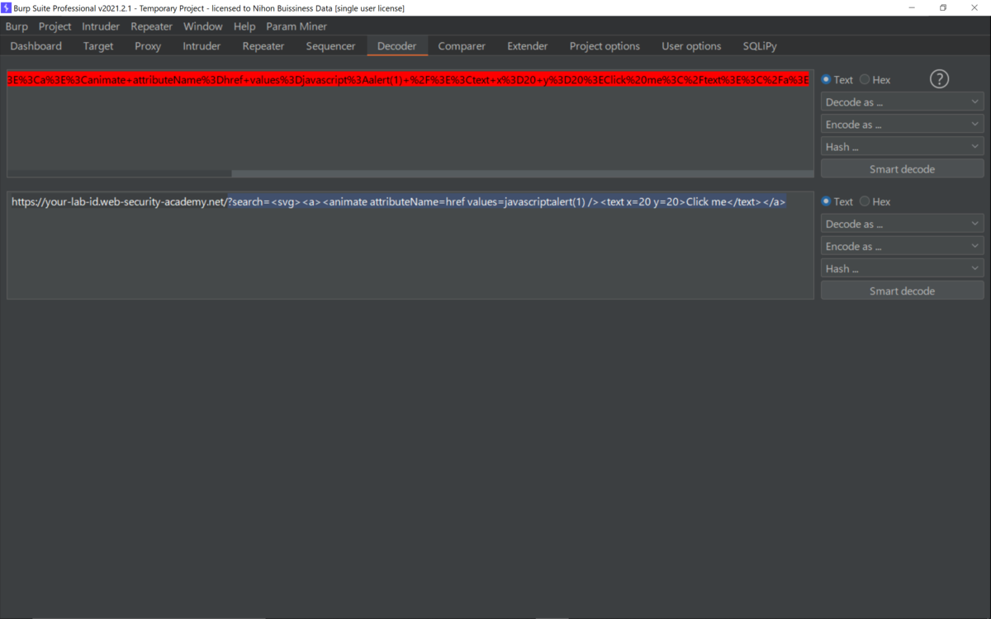Switch to the Intruder tab
The height and width of the screenshot is (619, 991).
[x=202, y=46]
